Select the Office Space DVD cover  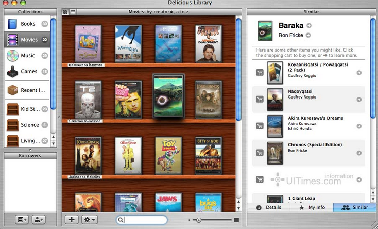(128, 156)
